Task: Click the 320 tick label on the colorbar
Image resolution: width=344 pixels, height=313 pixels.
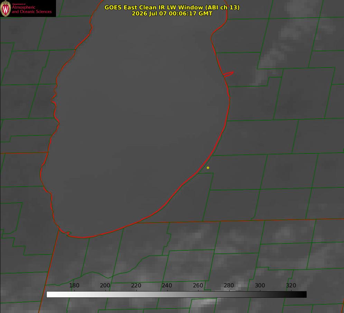Action: coord(291,285)
